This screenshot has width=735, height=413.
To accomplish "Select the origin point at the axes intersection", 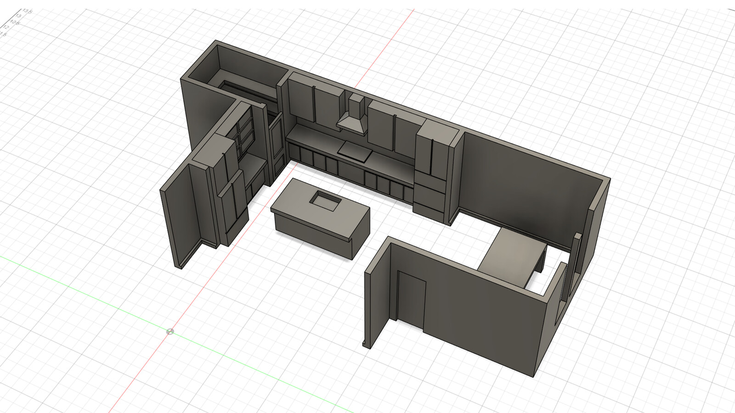I will (x=170, y=331).
